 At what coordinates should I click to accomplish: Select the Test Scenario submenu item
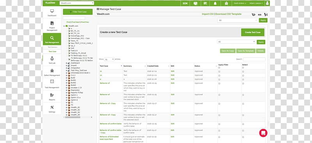(52, 47)
